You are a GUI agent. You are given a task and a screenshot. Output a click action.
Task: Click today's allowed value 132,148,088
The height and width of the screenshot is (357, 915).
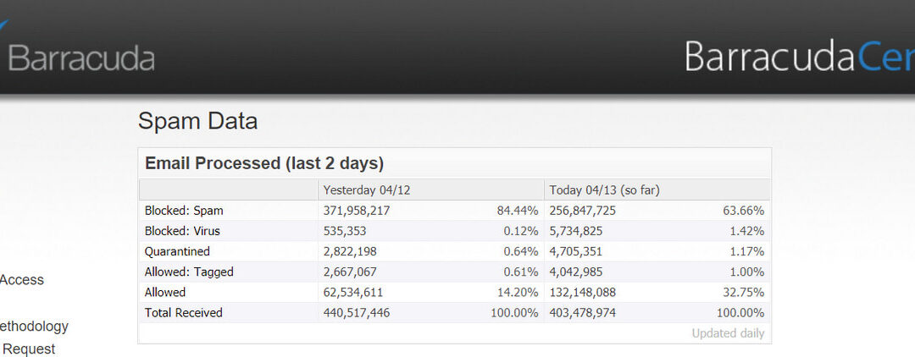[x=582, y=293]
